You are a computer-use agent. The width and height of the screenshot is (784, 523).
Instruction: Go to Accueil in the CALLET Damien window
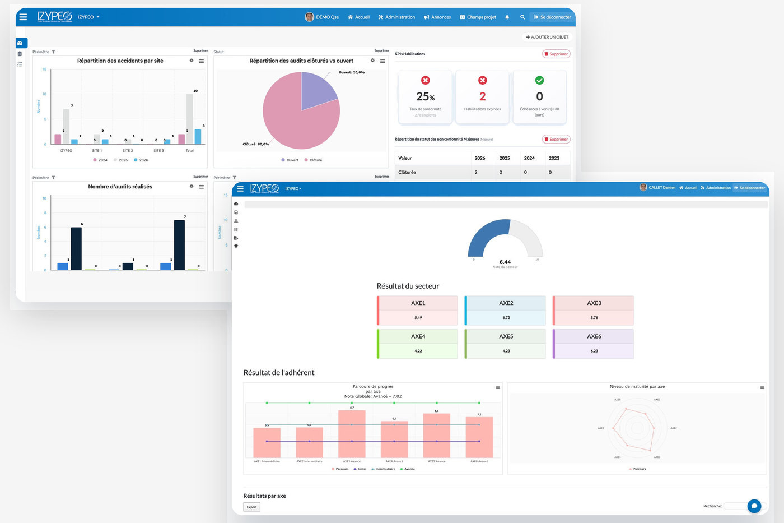[x=688, y=188]
